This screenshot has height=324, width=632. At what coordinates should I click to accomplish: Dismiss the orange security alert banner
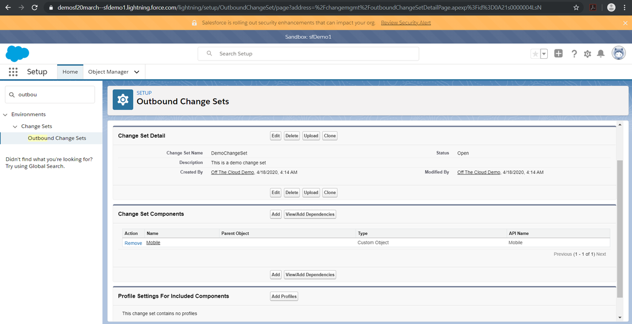[x=625, y=23]
